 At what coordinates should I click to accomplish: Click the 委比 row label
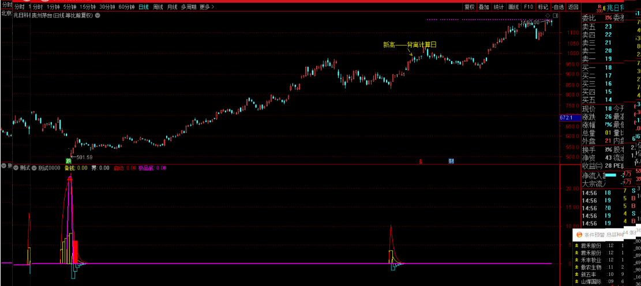[588, 18]
